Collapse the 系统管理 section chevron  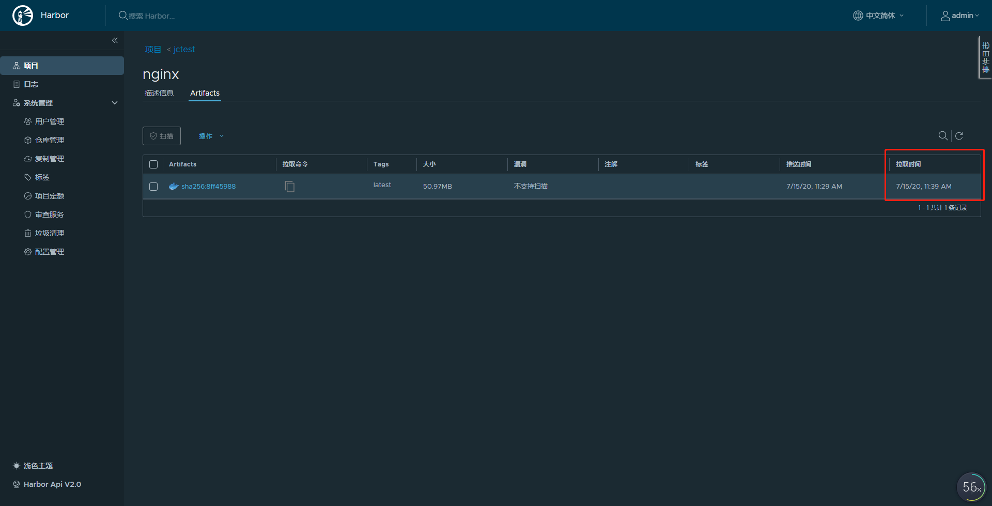(115, 103)
